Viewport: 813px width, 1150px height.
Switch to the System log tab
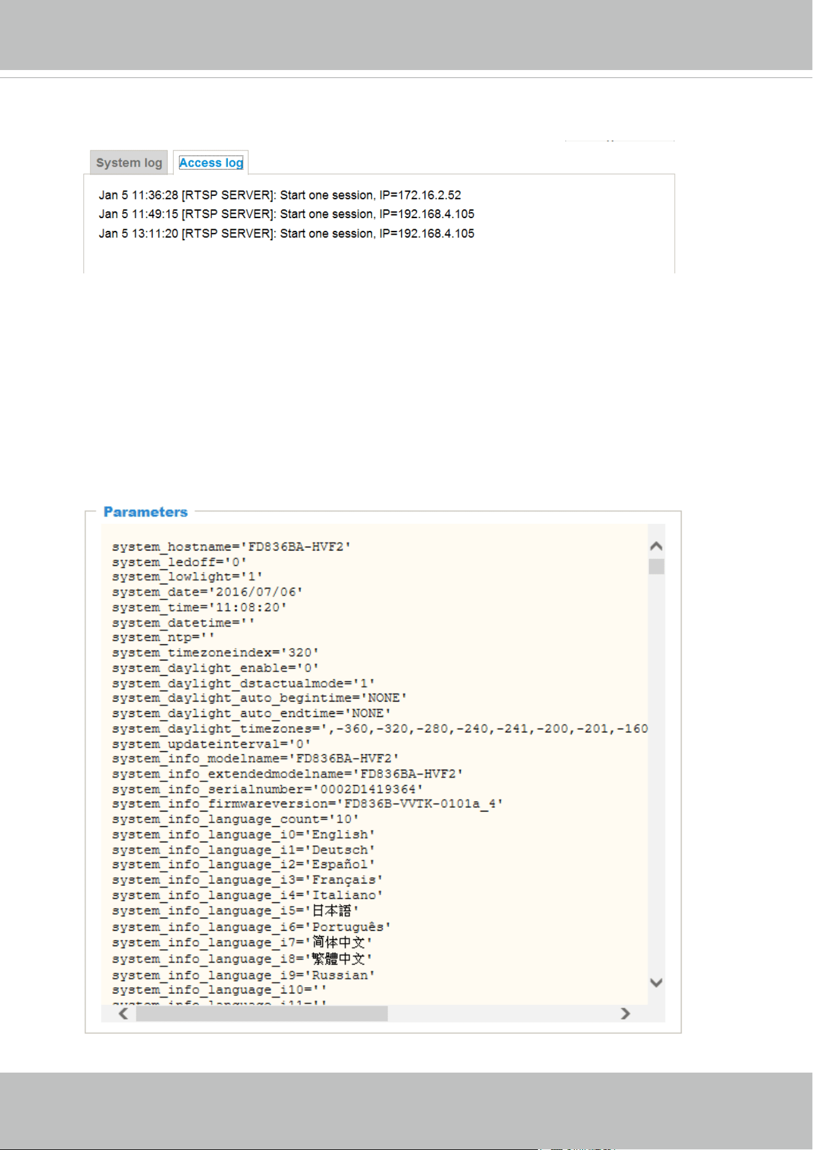point(129,163)
